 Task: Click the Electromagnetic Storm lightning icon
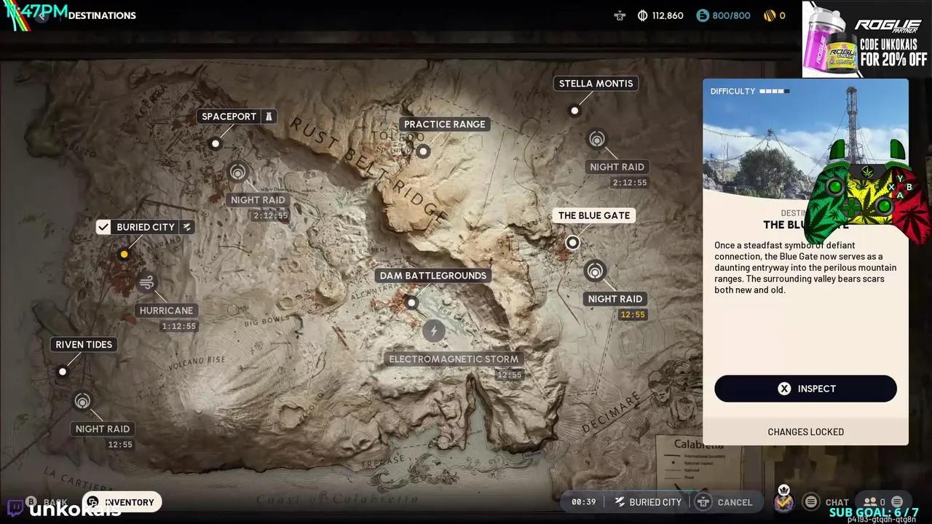point(433,330)
